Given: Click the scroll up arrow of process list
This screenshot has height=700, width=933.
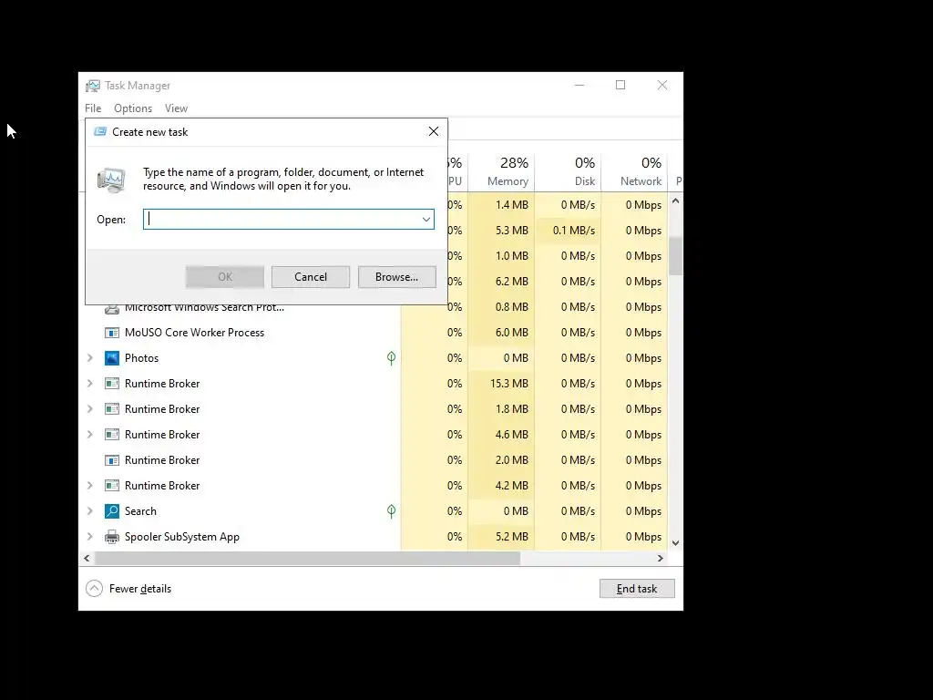Looking at the screenshot, I should 675,201.
